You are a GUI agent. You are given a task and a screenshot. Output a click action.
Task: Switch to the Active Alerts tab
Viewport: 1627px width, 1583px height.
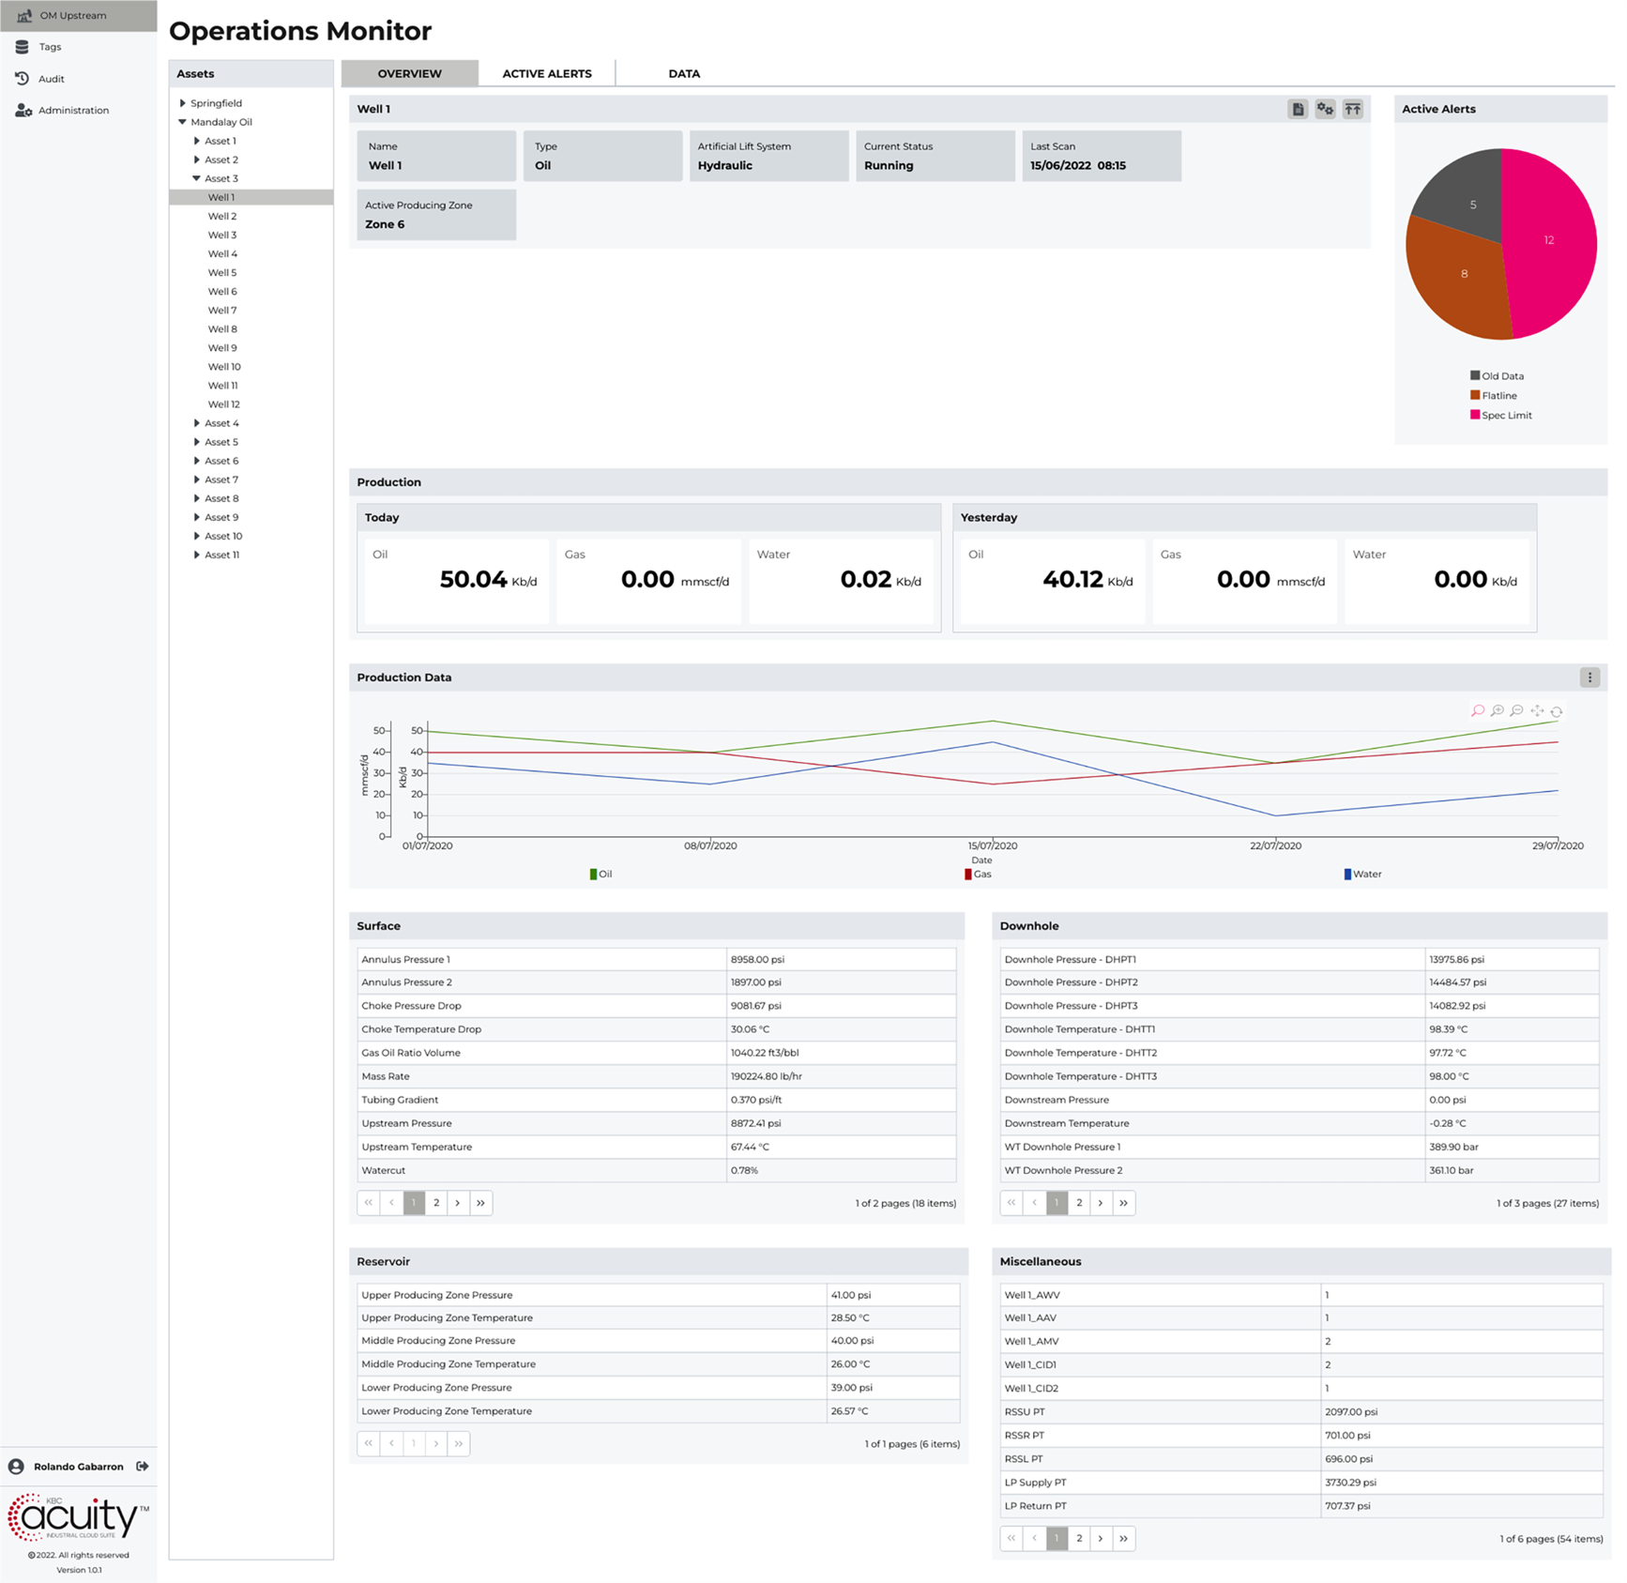pyautogui.click(x=547, y=73)
